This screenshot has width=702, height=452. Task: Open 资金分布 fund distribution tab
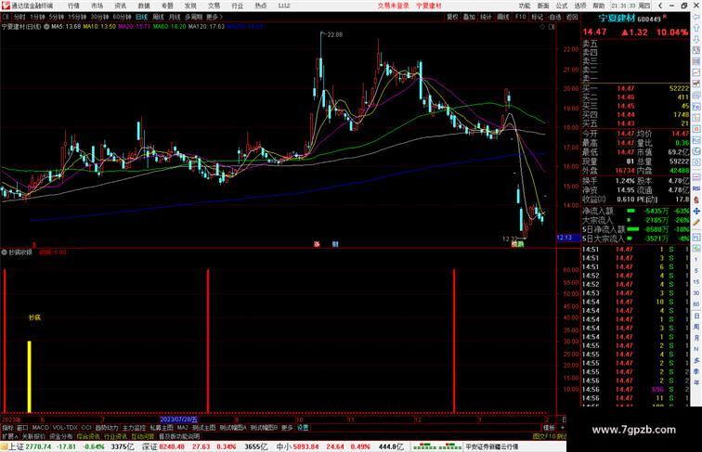point(61,436)
